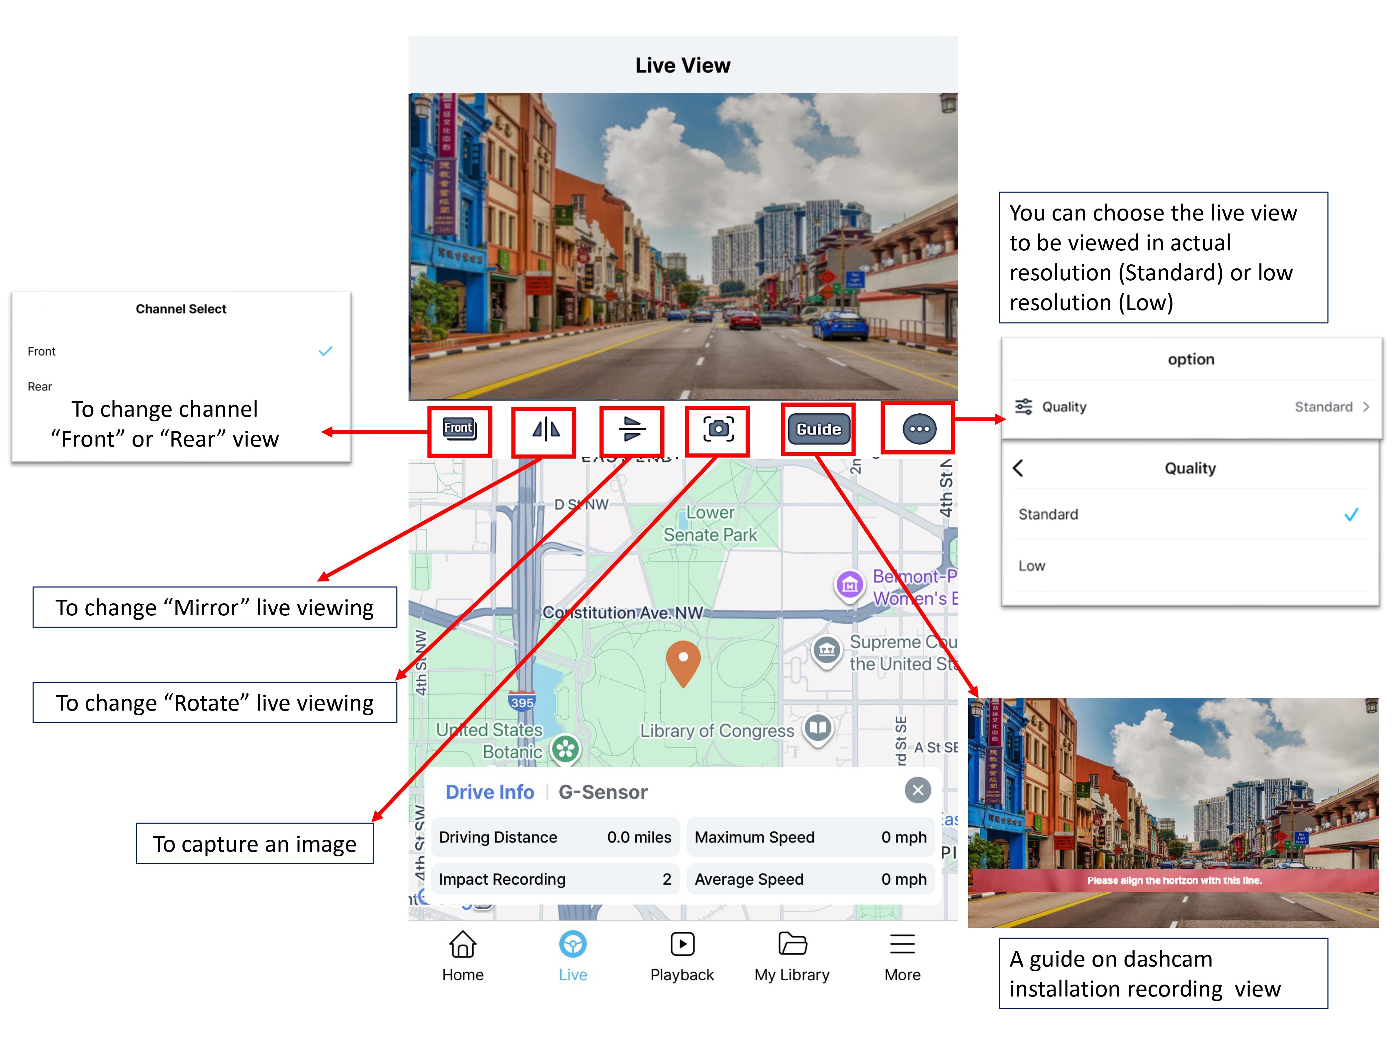
Task: Switch to the G-Sensor tab
Action: 602,792
